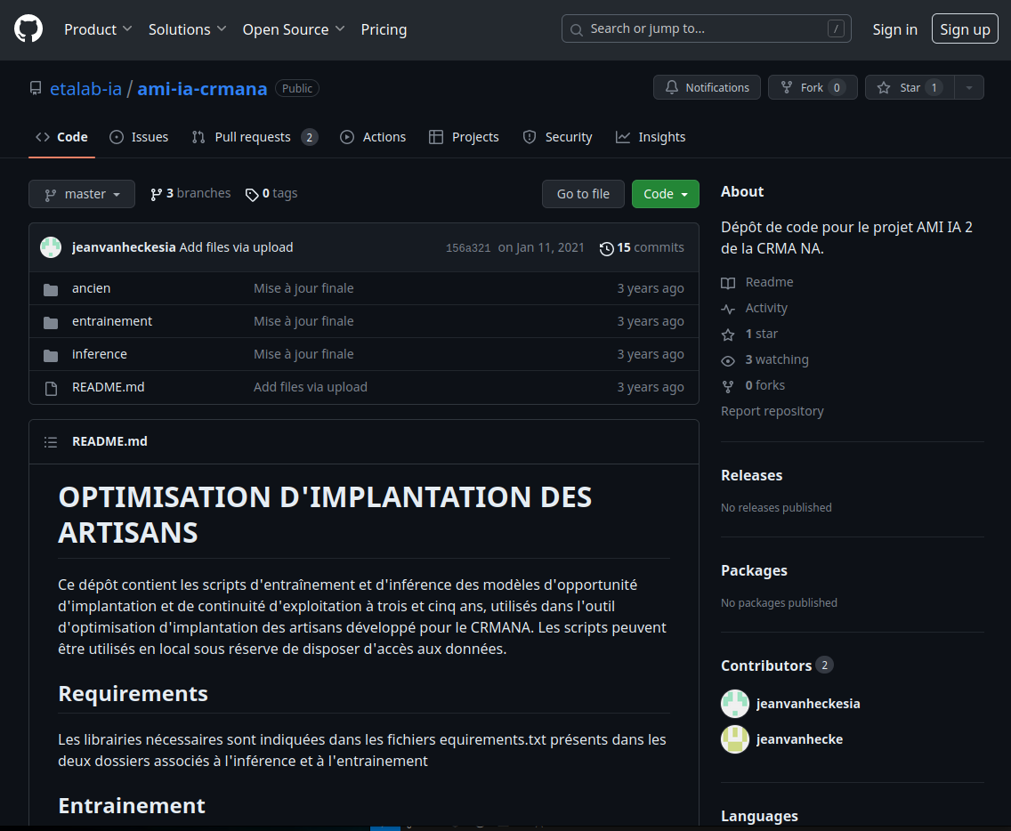This screenshot has width=1011, height=831.
Task: Open the inference folder
Action: pos(100,355)
